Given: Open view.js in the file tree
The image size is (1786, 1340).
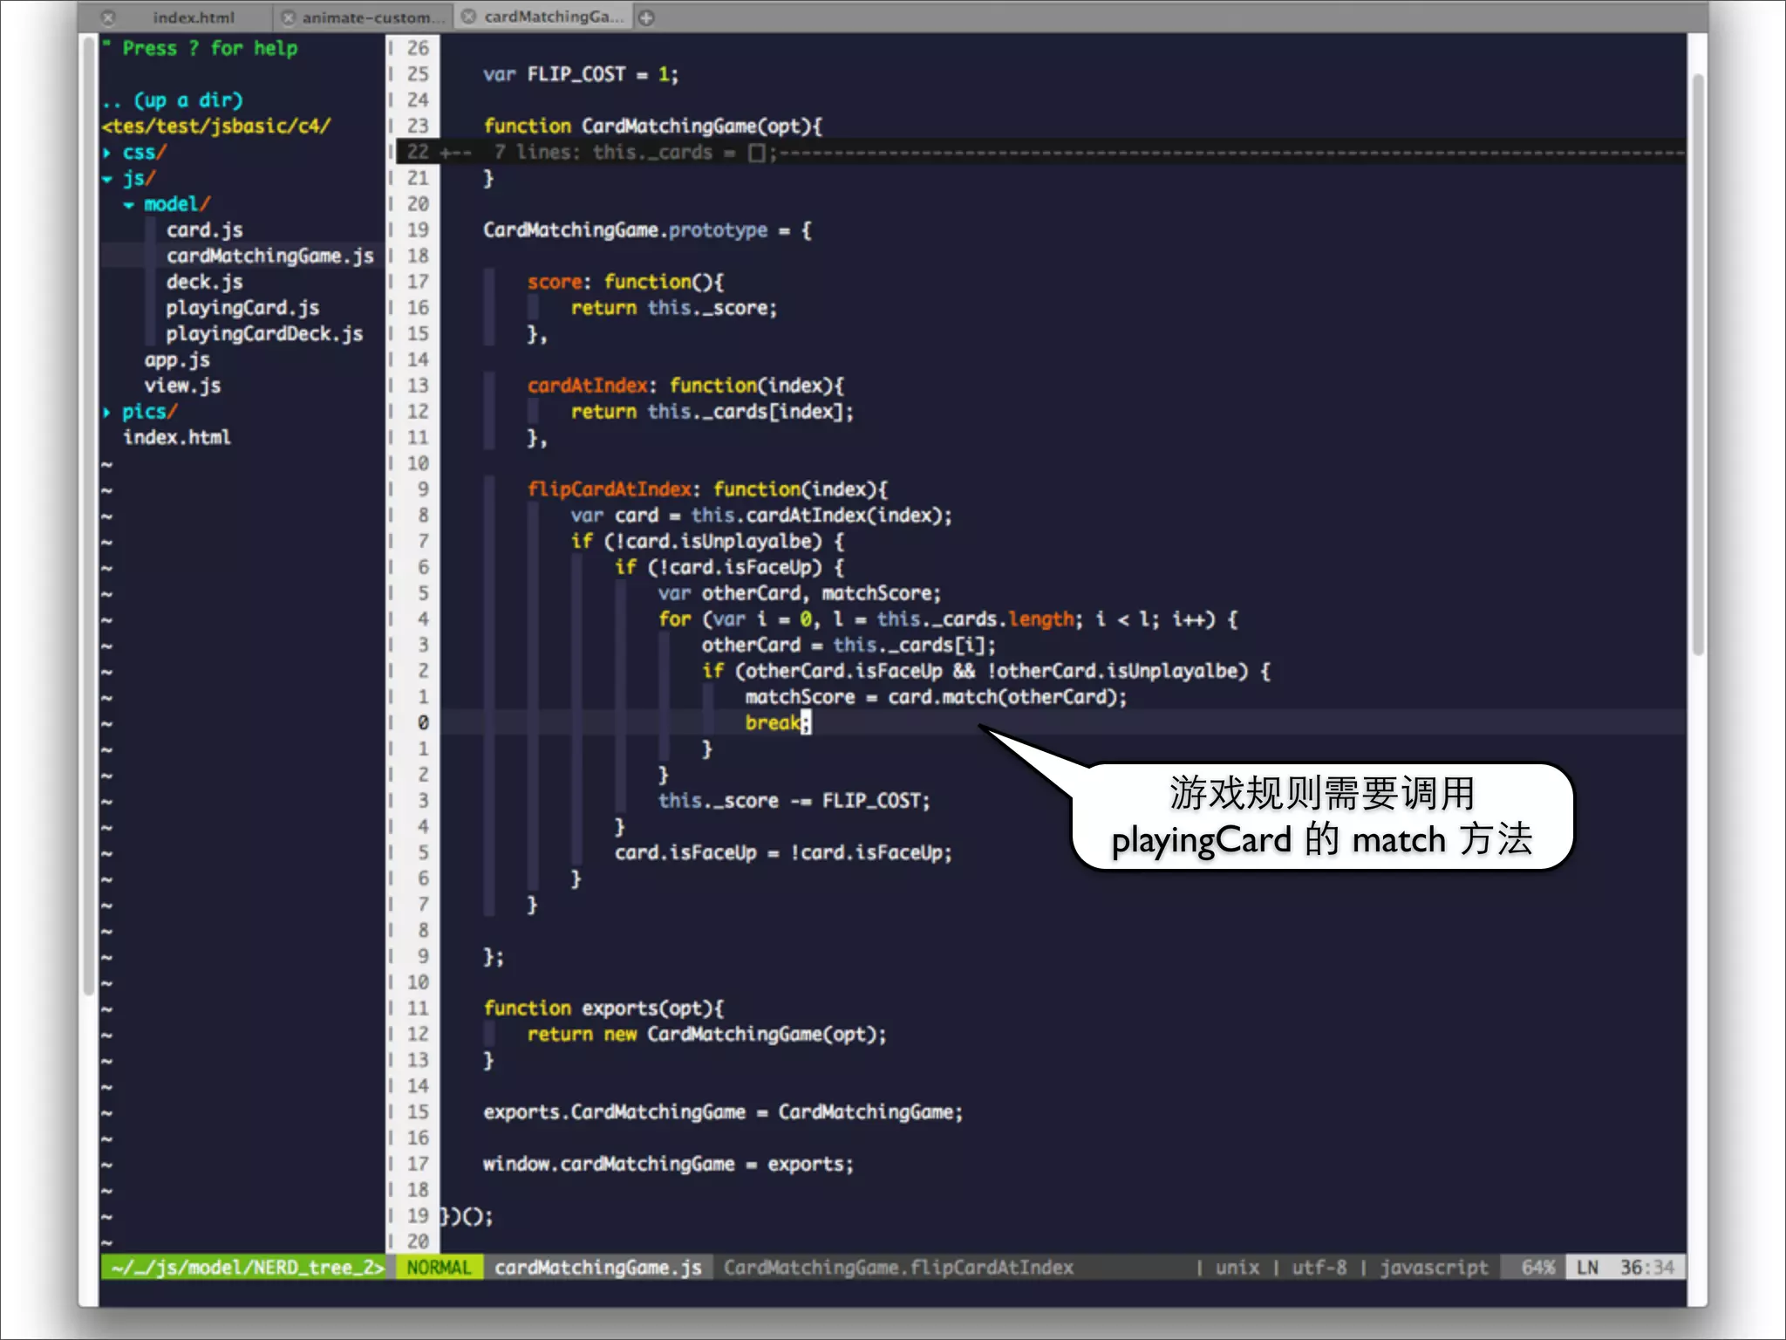Looking at the screenshot, I should click(183, 386).
